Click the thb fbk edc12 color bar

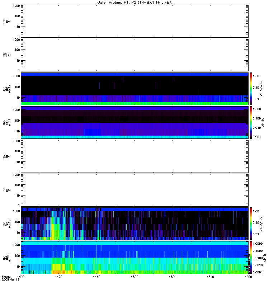251,89
